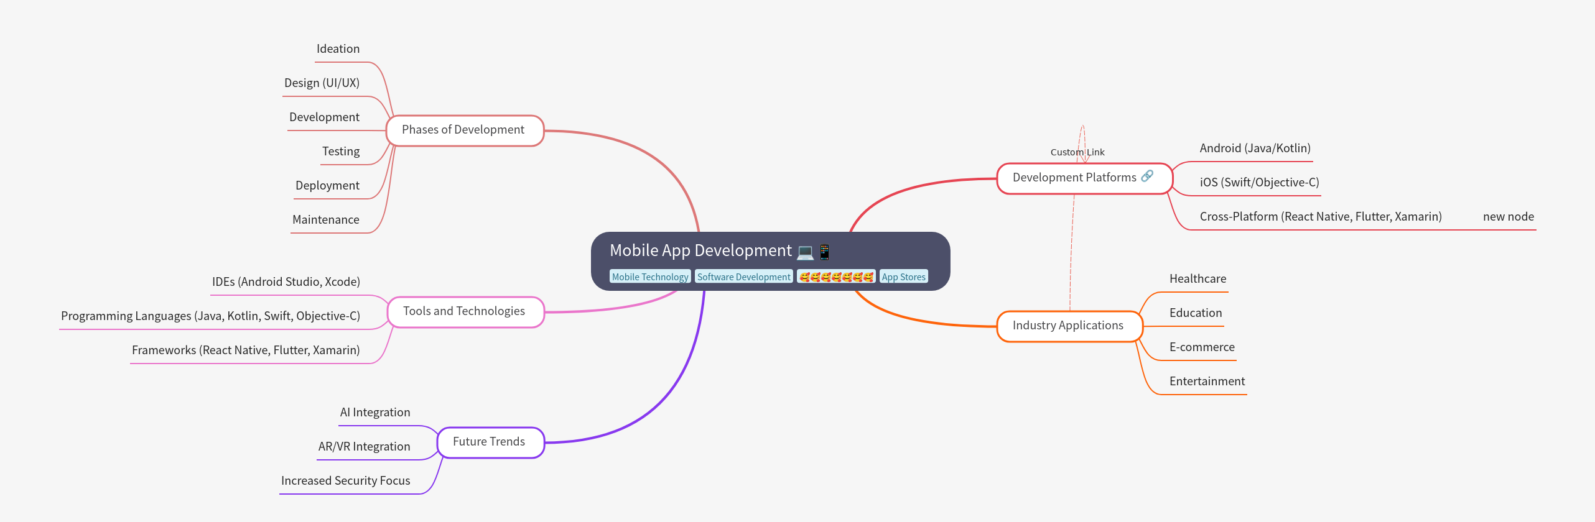This screenshot has height=522, width=1595.
Task: Click the Ideation leaf node
Action: pyautogui.click(x=338, y=49)
